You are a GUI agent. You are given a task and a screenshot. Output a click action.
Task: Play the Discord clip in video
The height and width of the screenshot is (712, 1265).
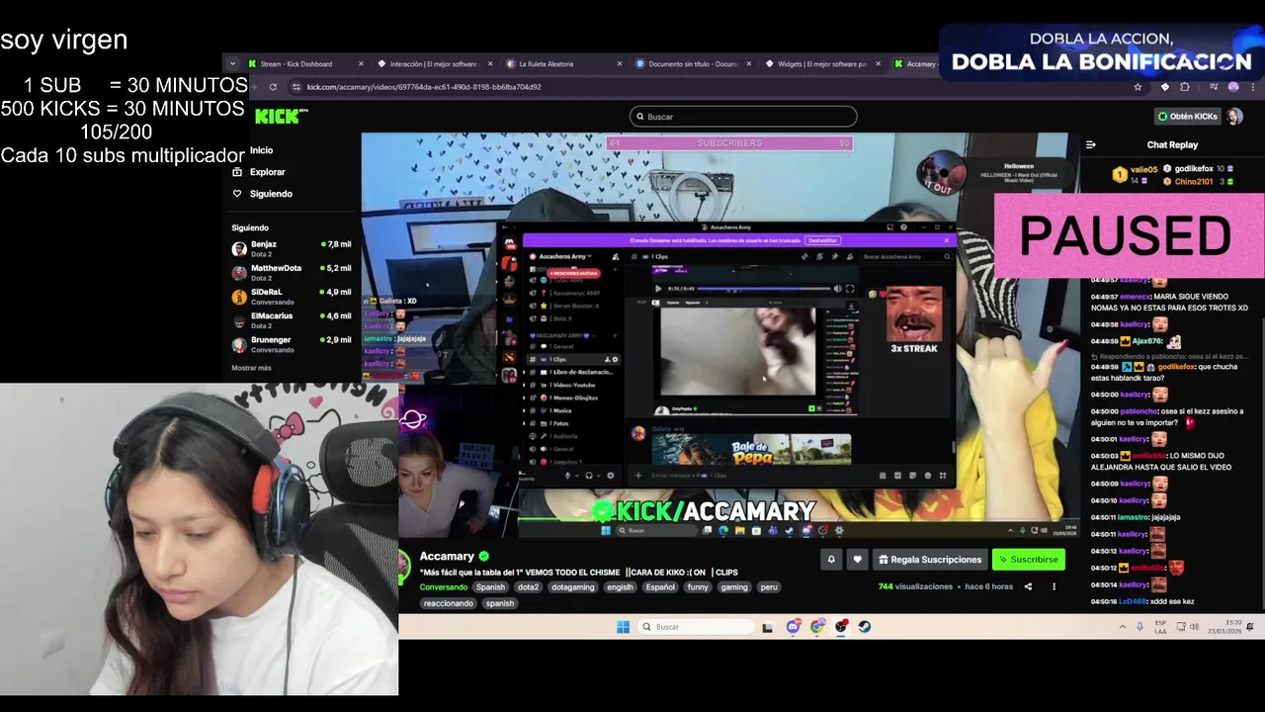tap(658, 289)
